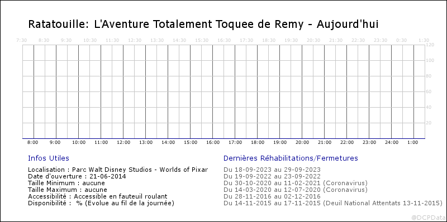The width and height of the screenshot is (447, 222).
Task: Click the 17:30 top axis label
Action: click(x=246, y=40)
